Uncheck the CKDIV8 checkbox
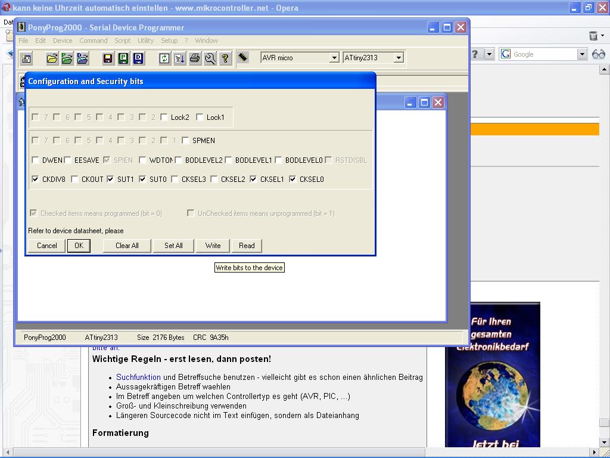 [x=35, y=179]
